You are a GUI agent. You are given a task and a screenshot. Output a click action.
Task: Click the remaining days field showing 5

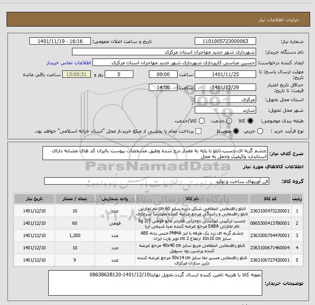tap(119, 75)
